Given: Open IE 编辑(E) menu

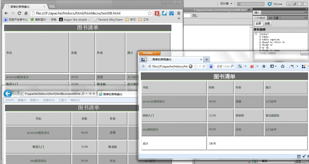Looking at the screenshot, I should 22,100.
